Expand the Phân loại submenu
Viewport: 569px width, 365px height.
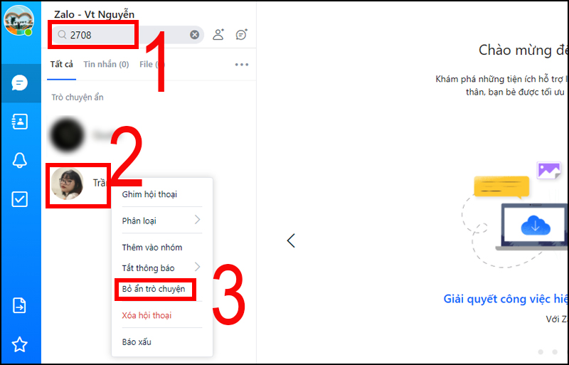[162, 220]
